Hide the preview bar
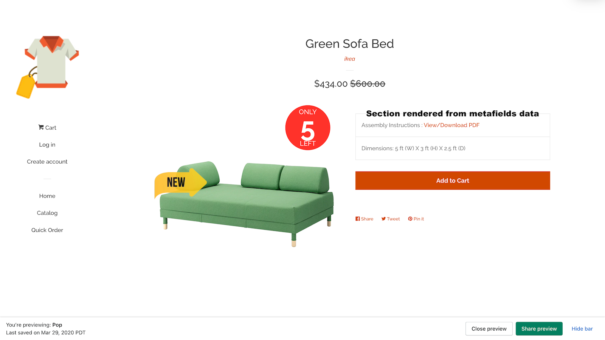Image resolution: width=605 pixels, height=340 pixels. coord(582,329)
